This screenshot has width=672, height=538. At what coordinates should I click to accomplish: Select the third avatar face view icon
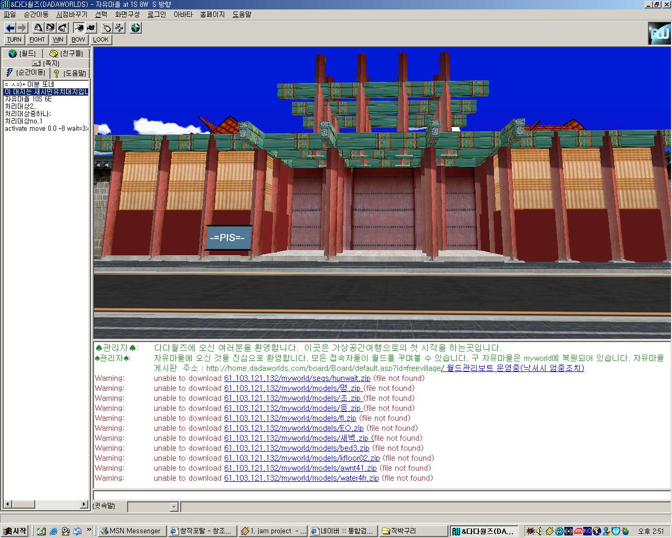tap(62, 27)
